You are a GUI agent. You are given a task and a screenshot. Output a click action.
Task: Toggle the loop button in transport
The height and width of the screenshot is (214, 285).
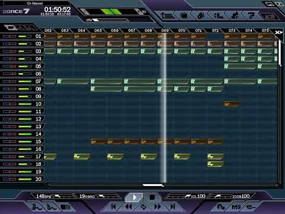(143, 207)
